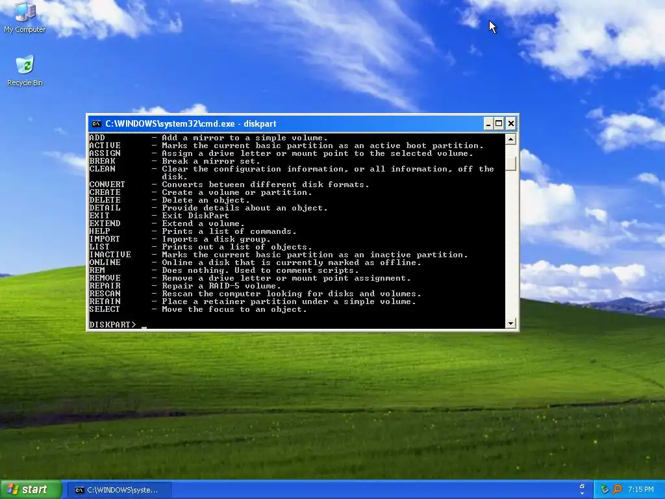
Task: Open the cmd.exe window title bar icon
Action: coord(96,124)
